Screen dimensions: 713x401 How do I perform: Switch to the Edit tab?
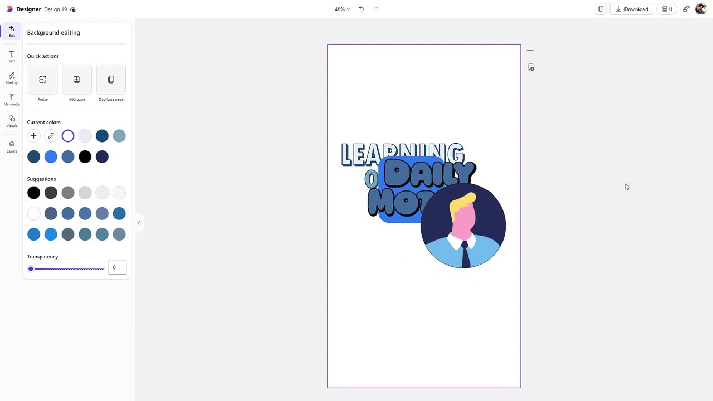(12, 31)
